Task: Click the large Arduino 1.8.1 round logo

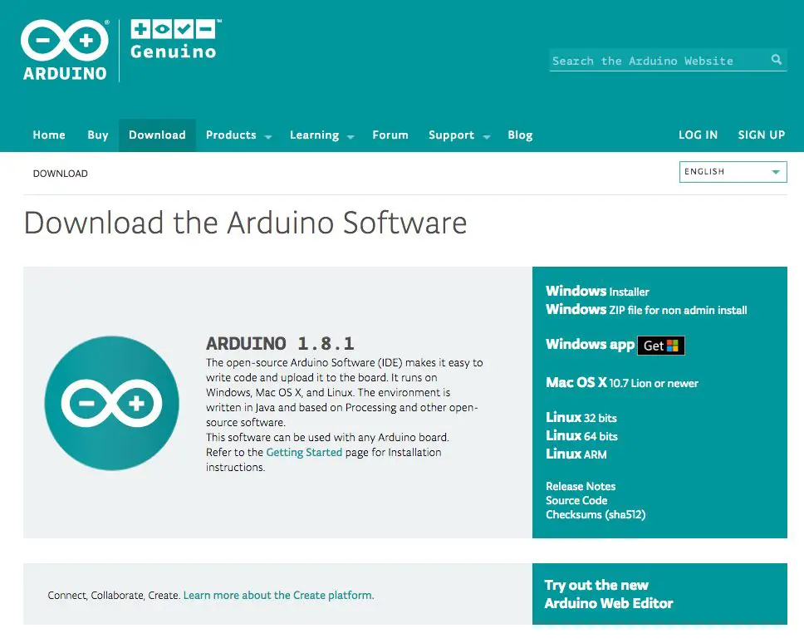Action: 112,403
